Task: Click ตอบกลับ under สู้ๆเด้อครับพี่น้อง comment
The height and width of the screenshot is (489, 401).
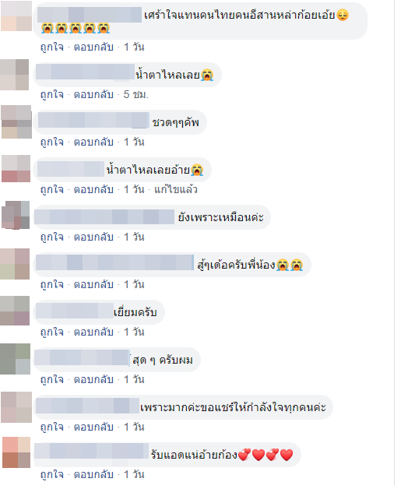Action: 93,285
